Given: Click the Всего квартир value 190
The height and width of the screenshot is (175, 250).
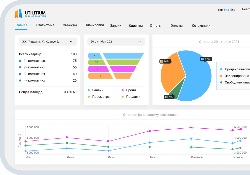Looking at the screenshot, I should 74,54.
